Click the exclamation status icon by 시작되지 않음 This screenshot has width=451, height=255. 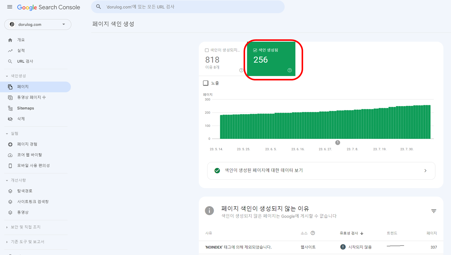[x=343, y=247]
